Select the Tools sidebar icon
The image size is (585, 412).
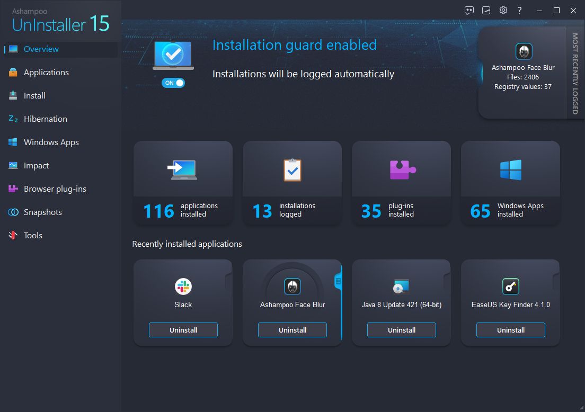[12, 235]
